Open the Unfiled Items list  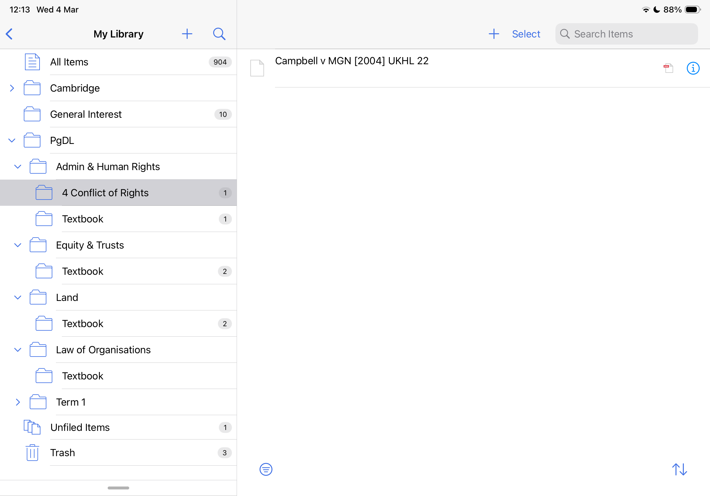point(80,427)
